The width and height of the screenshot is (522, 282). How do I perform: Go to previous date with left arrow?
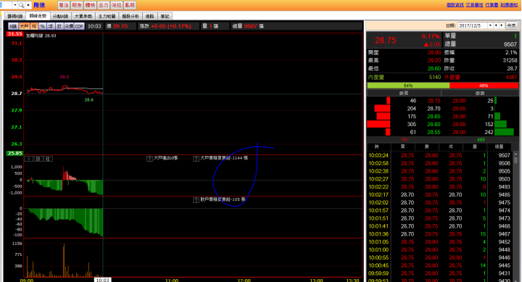pyautogui.click(x=496, y=25)
